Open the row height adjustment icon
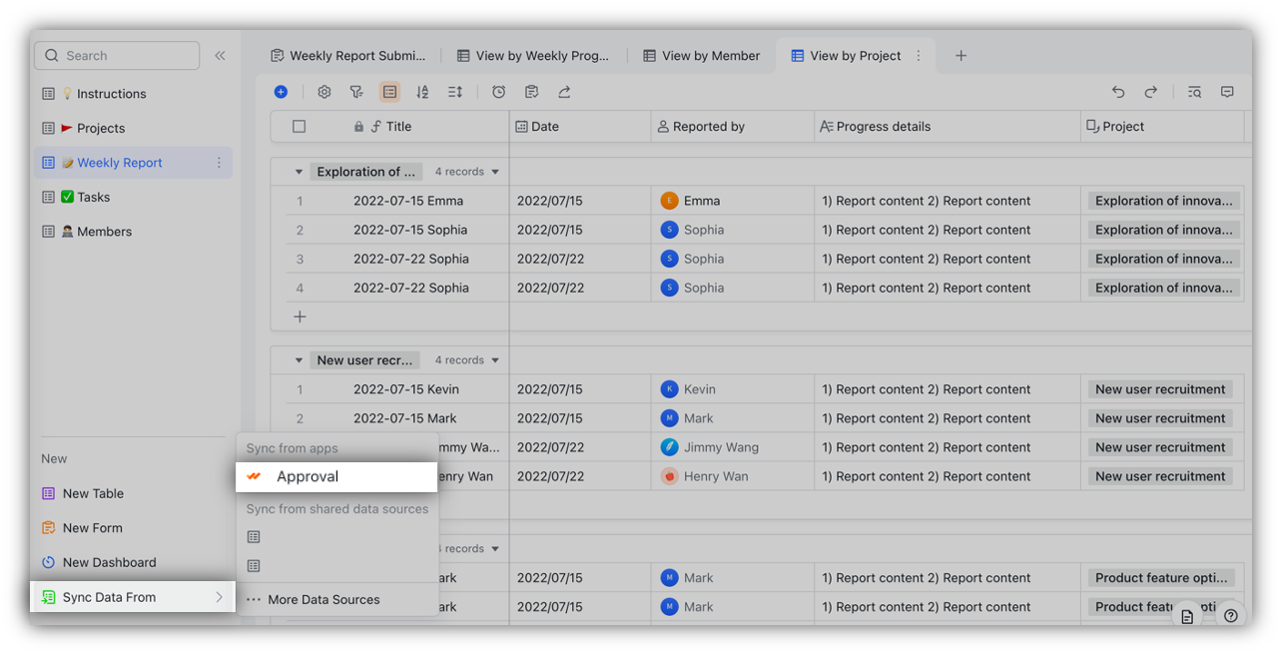 tap(454, 91)
